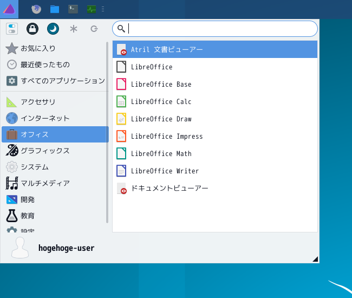
Task: Launch LibreOffice Draw
Action: click(x=215, y=119)
